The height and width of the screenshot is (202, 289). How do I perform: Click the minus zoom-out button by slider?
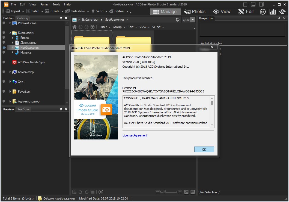click(157, 192)
